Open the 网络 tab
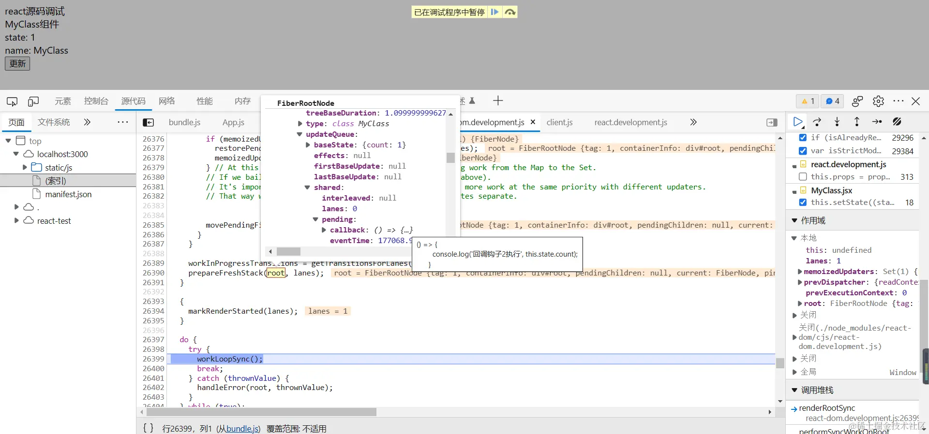Image resolution: width=929 pixels, height=434 pixels. point(167,101)
